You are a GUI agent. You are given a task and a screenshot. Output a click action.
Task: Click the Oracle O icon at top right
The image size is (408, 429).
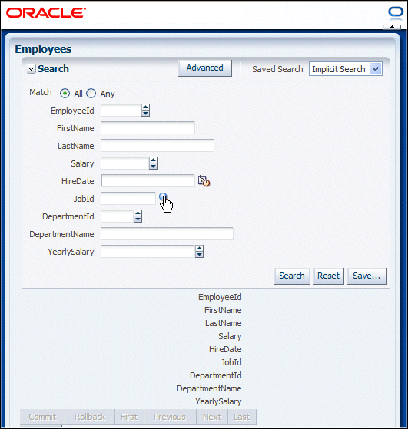(396, 12)
